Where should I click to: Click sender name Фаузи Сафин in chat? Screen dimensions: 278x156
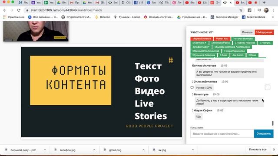(203, 110)
